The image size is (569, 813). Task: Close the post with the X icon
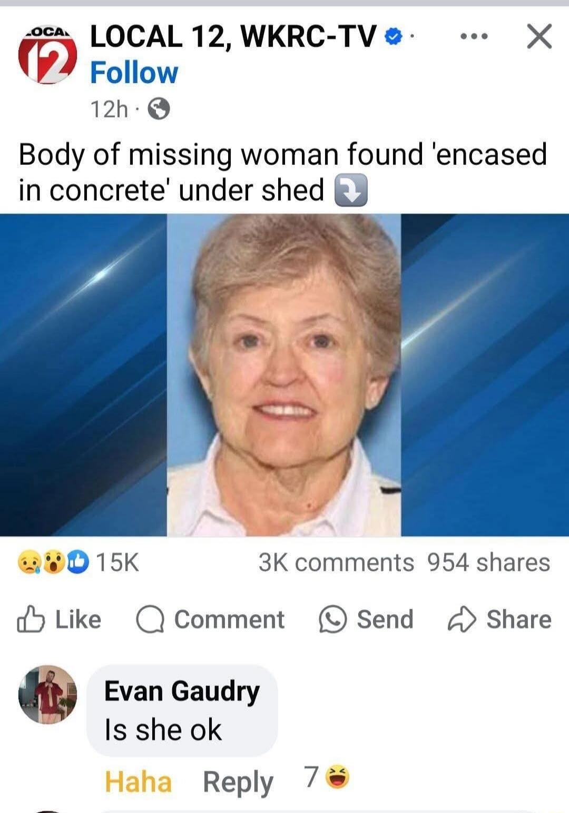pos(539,37)
